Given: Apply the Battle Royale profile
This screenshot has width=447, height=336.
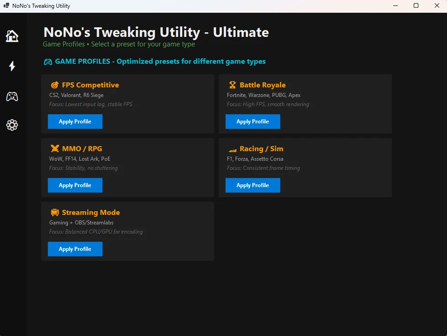Looking at the screenshot, I should [x=252, y=122].
